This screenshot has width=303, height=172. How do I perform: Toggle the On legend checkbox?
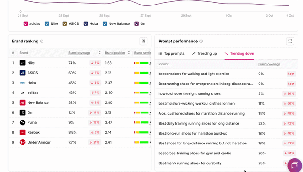coord(137,24)
